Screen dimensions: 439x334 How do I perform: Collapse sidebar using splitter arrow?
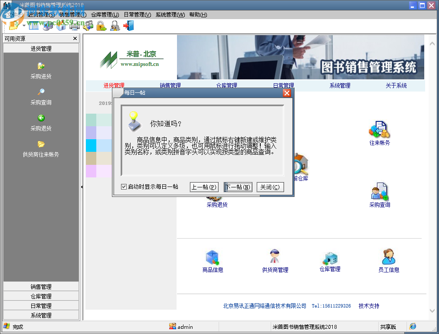82,187
